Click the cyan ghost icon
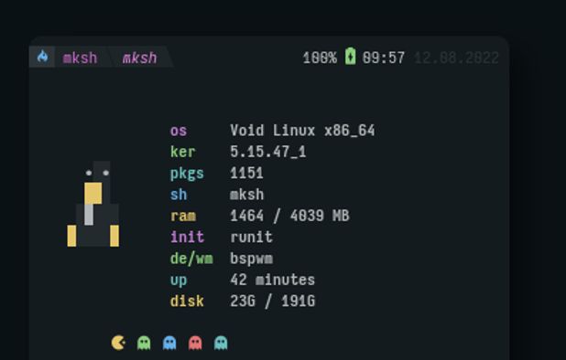The image size is (566, 360). 221,343
